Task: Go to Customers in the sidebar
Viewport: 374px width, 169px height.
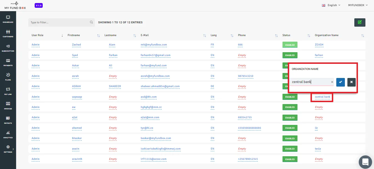Action: tap(8, 33)
